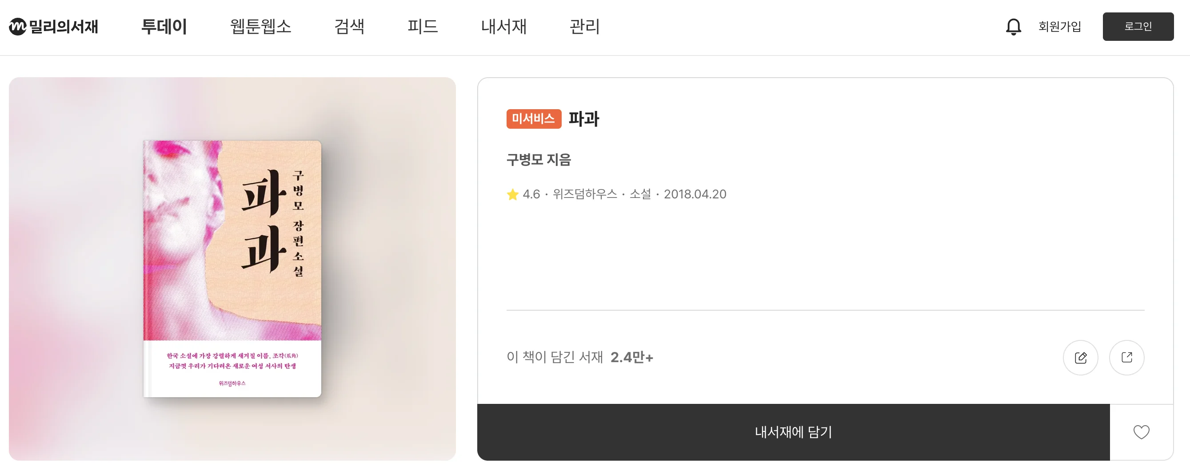Click the 회원가입 link

click(1060, 27)
